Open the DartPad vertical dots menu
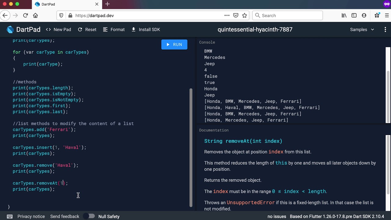Screen dimensions: 391x220 [x=385, y=30]
